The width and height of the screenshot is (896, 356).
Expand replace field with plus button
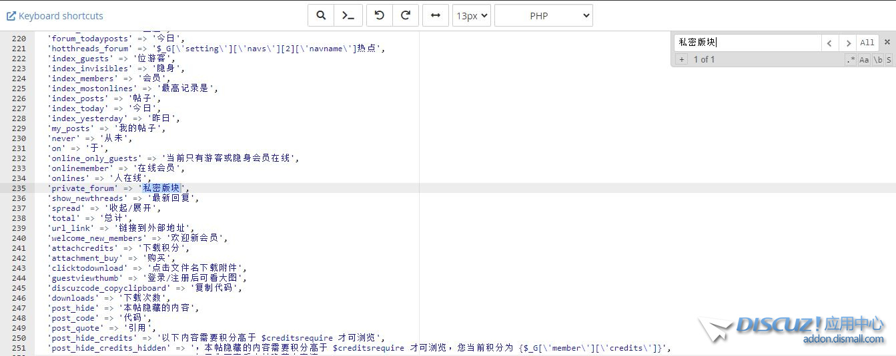tap(681, 60)
